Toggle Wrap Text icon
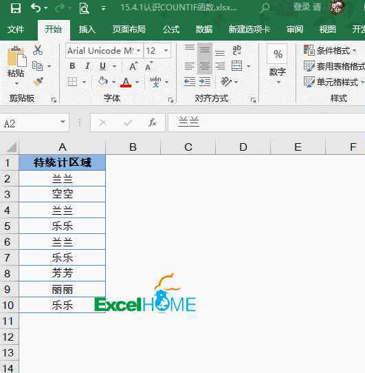The image size is (365, 373). pyautogui.click(x=236, y=50)
